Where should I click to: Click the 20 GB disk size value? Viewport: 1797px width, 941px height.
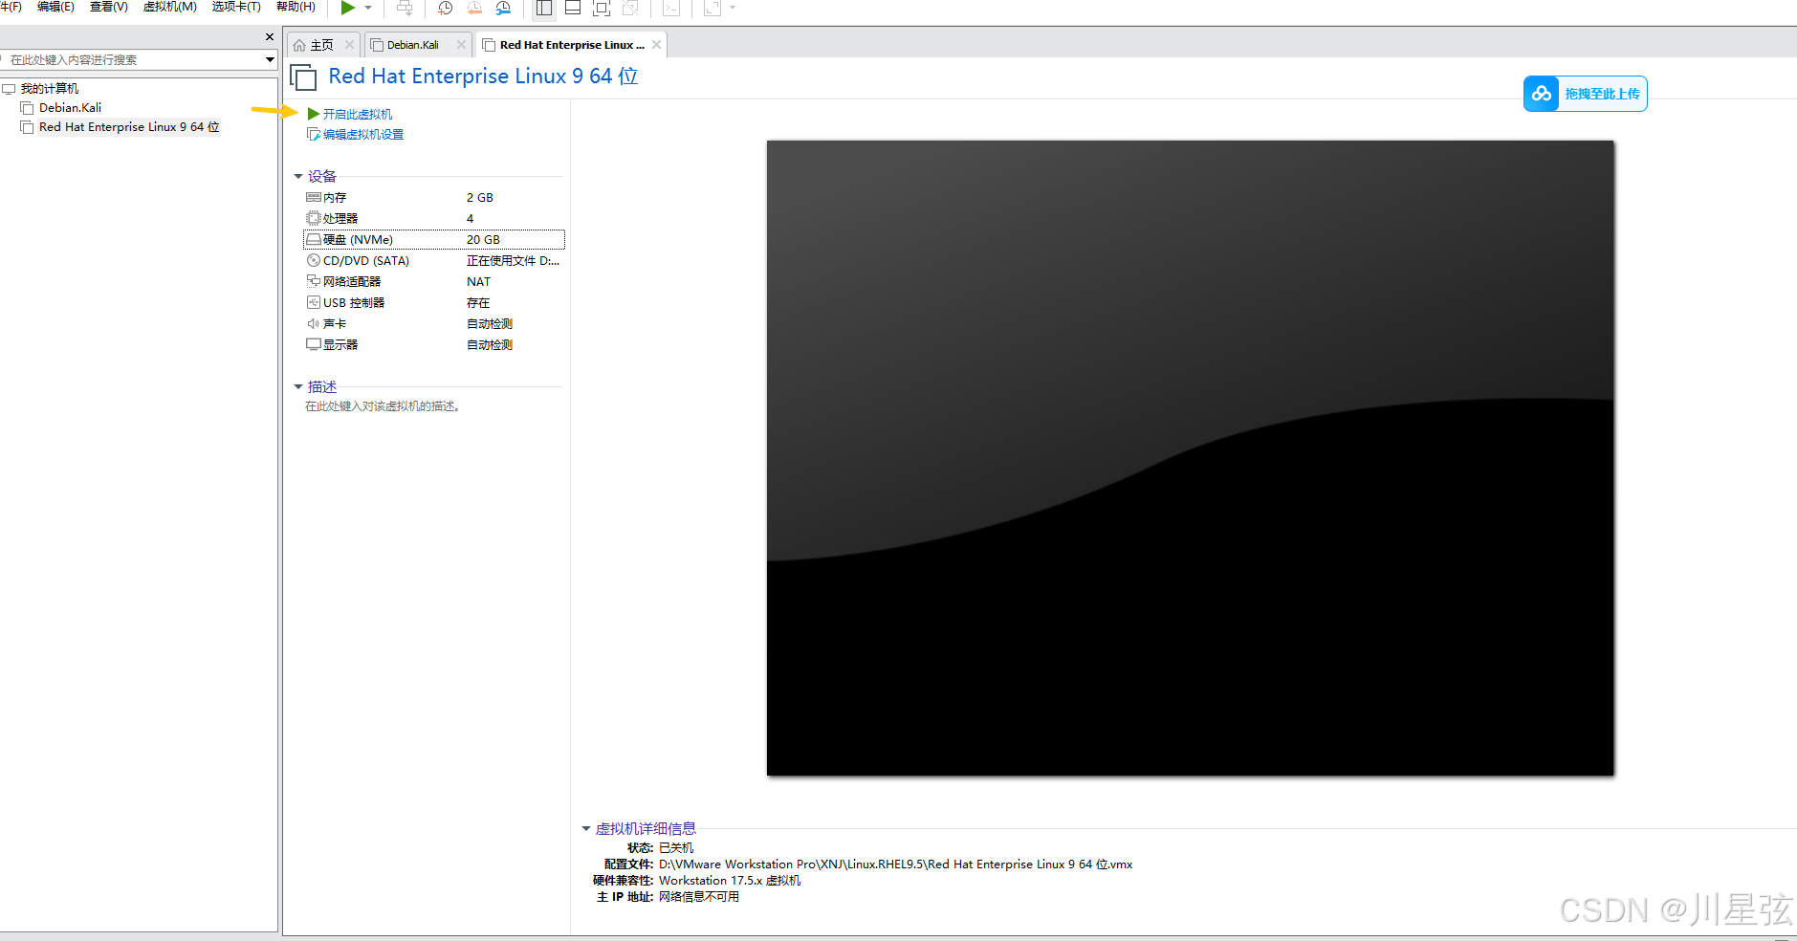click(x=483, y=239)
